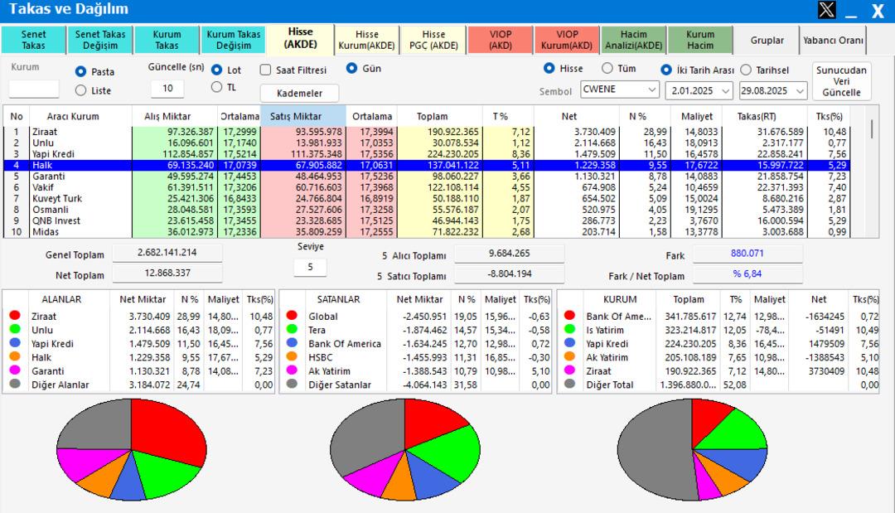
Task: Click the Genel Toplam value 2.682.141.214
Action: tap(167, 252)
